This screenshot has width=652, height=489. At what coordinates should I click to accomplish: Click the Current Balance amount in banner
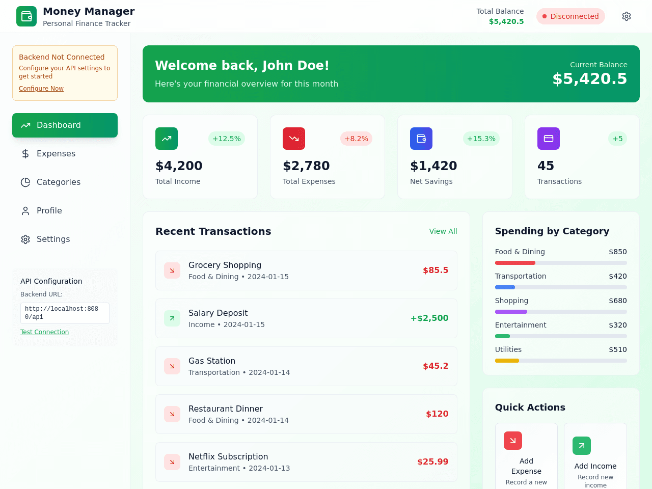[x=590, y=78]
